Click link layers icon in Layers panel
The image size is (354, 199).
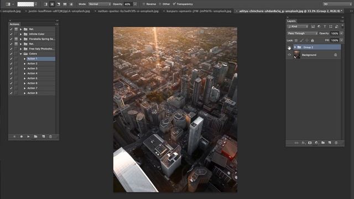click(x=296, y=143)
